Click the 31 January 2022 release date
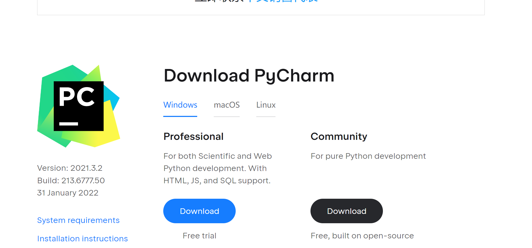 pos(68,193)
